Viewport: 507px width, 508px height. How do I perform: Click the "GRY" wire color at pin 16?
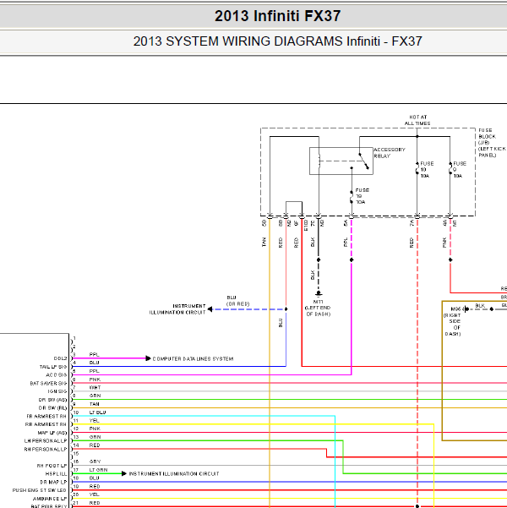tap(95, 462)
